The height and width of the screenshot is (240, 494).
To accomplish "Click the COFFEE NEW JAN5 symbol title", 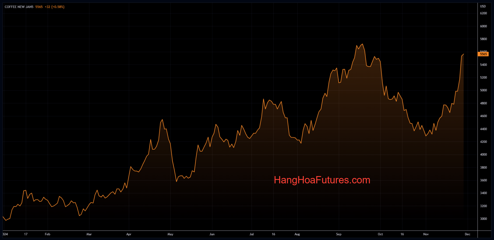I will click(x=19, y=7).
